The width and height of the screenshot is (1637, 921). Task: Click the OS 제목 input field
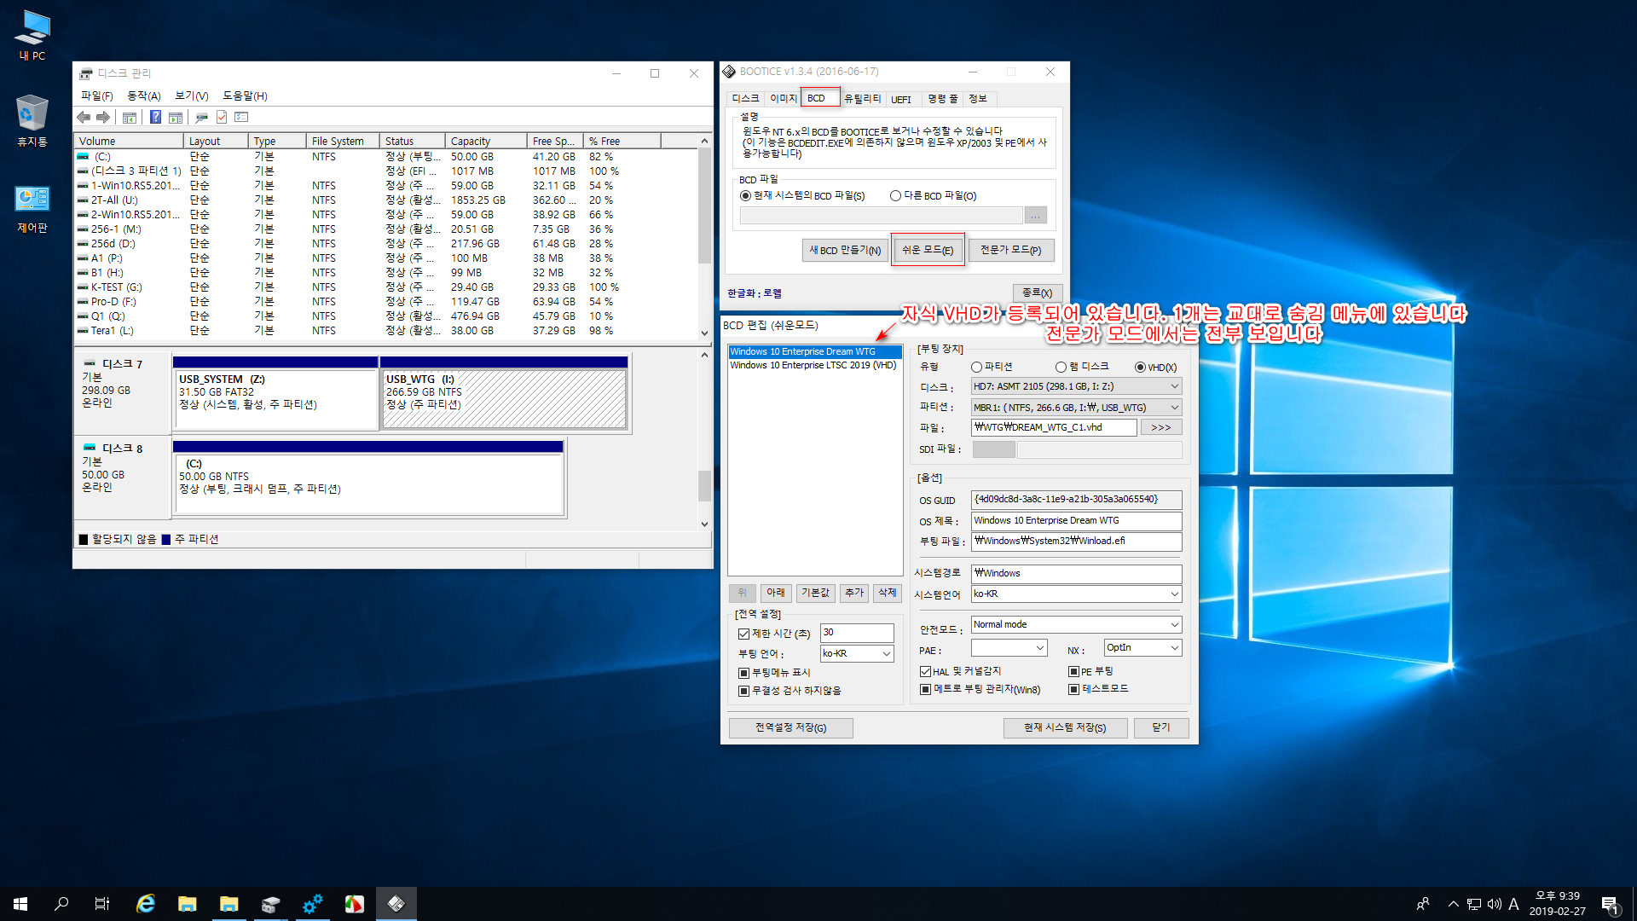(x=1076, y=520)
